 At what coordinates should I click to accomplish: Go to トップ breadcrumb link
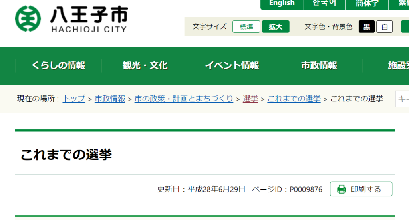click(x=74, y=99)
